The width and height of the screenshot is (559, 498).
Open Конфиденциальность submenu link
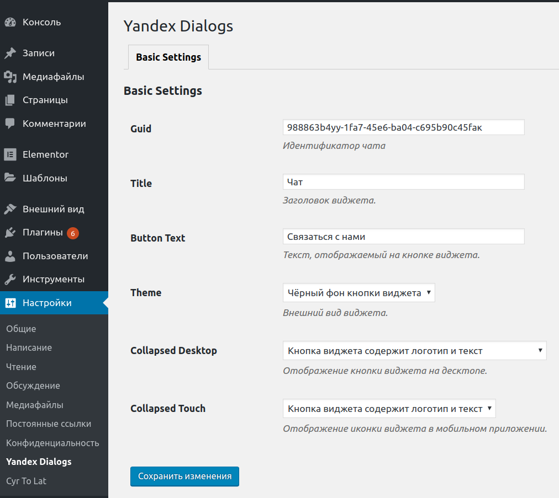[52, 443]
